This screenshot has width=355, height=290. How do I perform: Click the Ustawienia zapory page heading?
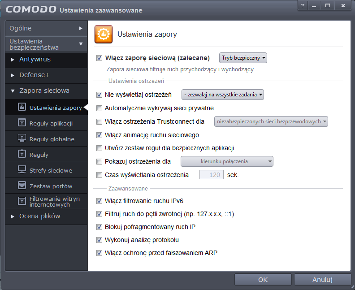coord(147,34)
